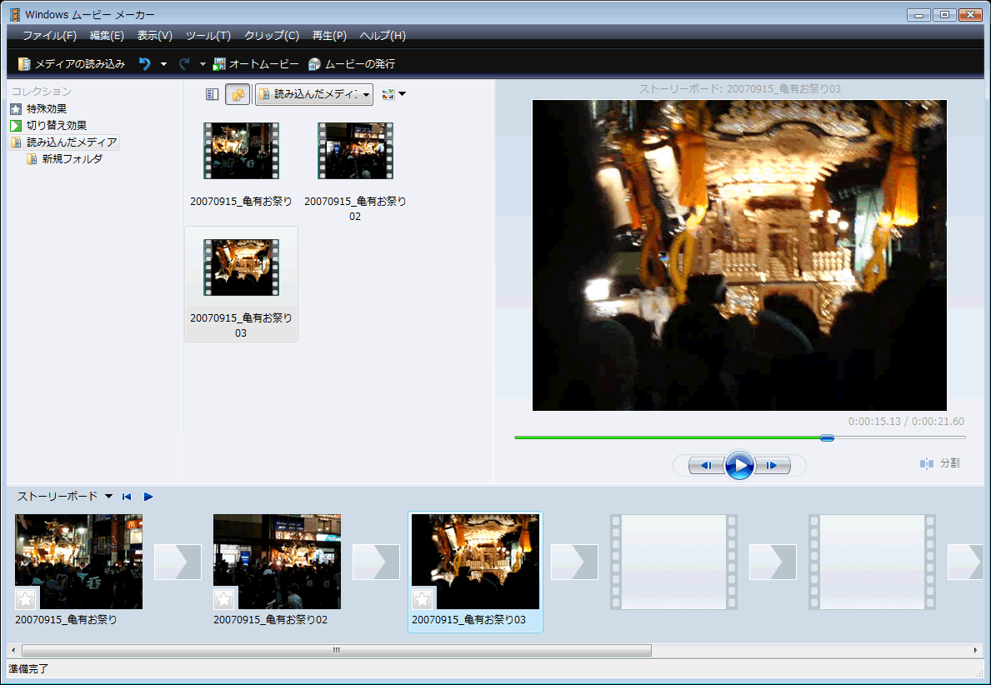Click Publish Movie (ムービーの発行)
The width and height of the screenshot is (991, 685).
click(351, 64)
